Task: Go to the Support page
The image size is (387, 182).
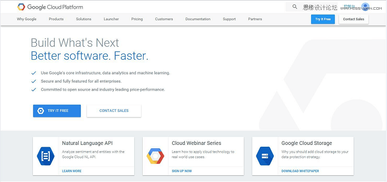Action: click(x=229, y=19)
